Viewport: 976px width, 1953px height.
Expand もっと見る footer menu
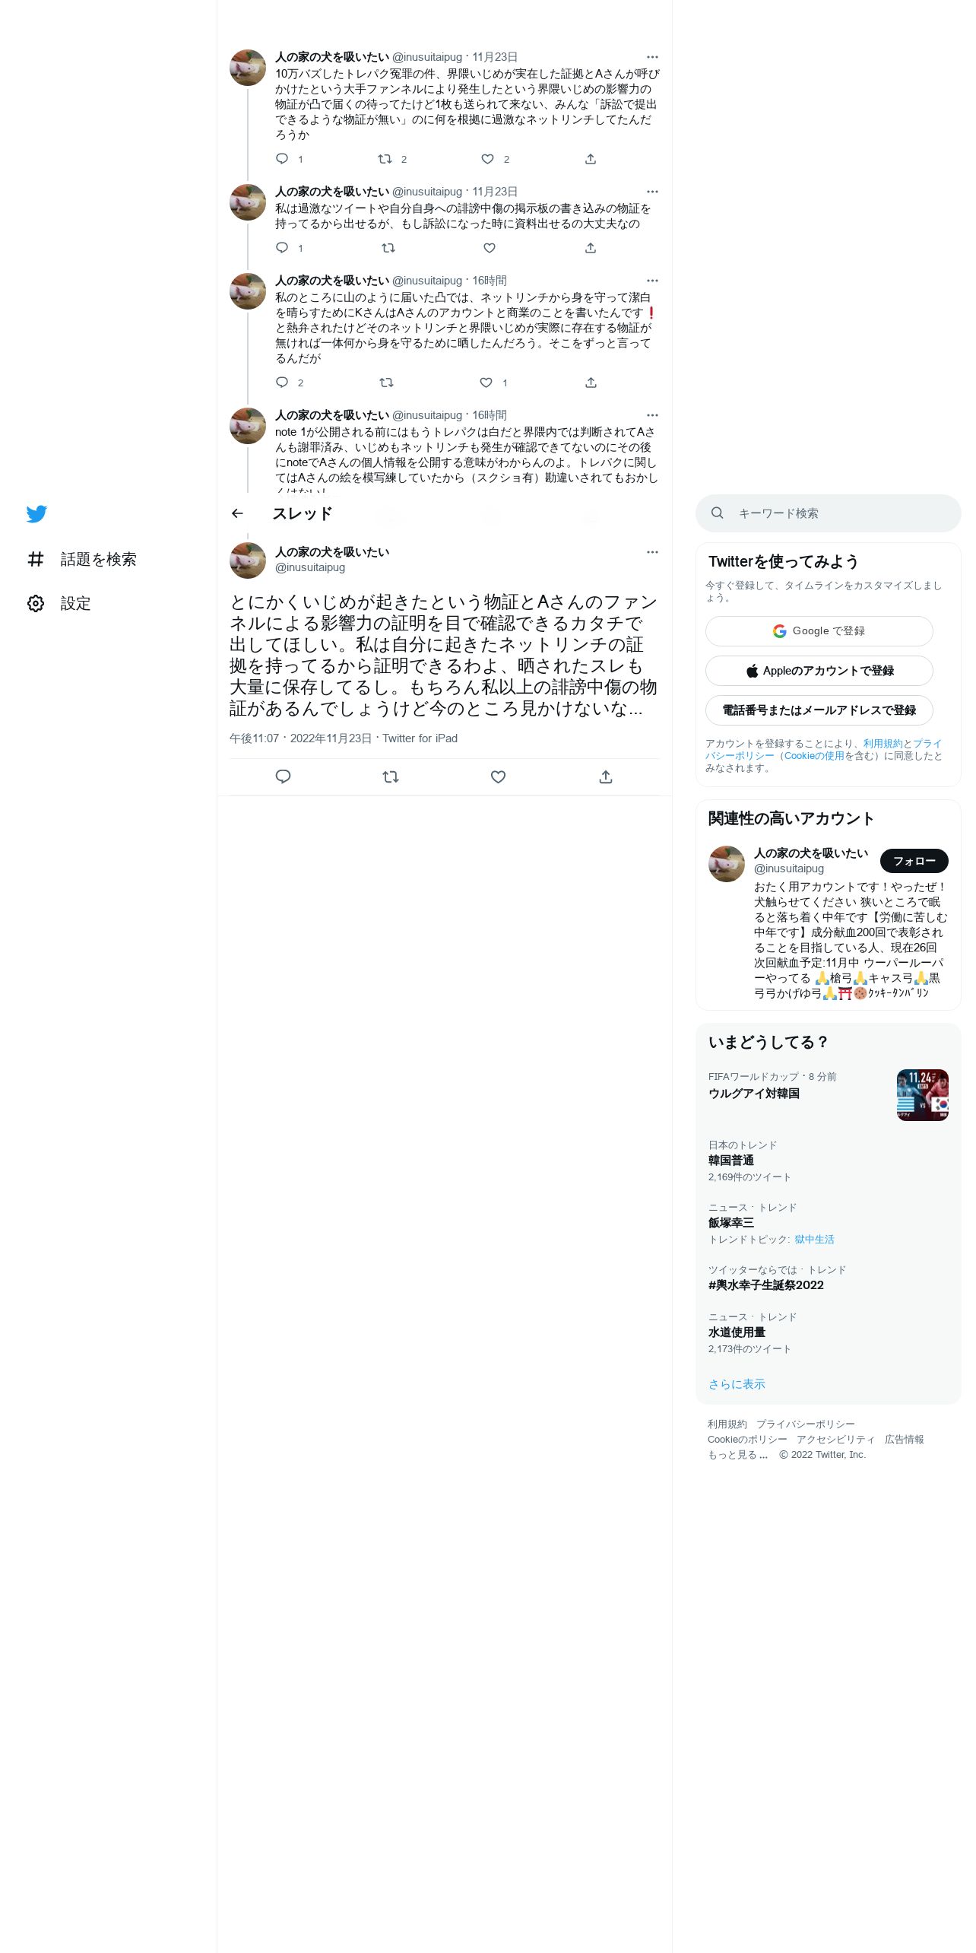[737, 1454]
